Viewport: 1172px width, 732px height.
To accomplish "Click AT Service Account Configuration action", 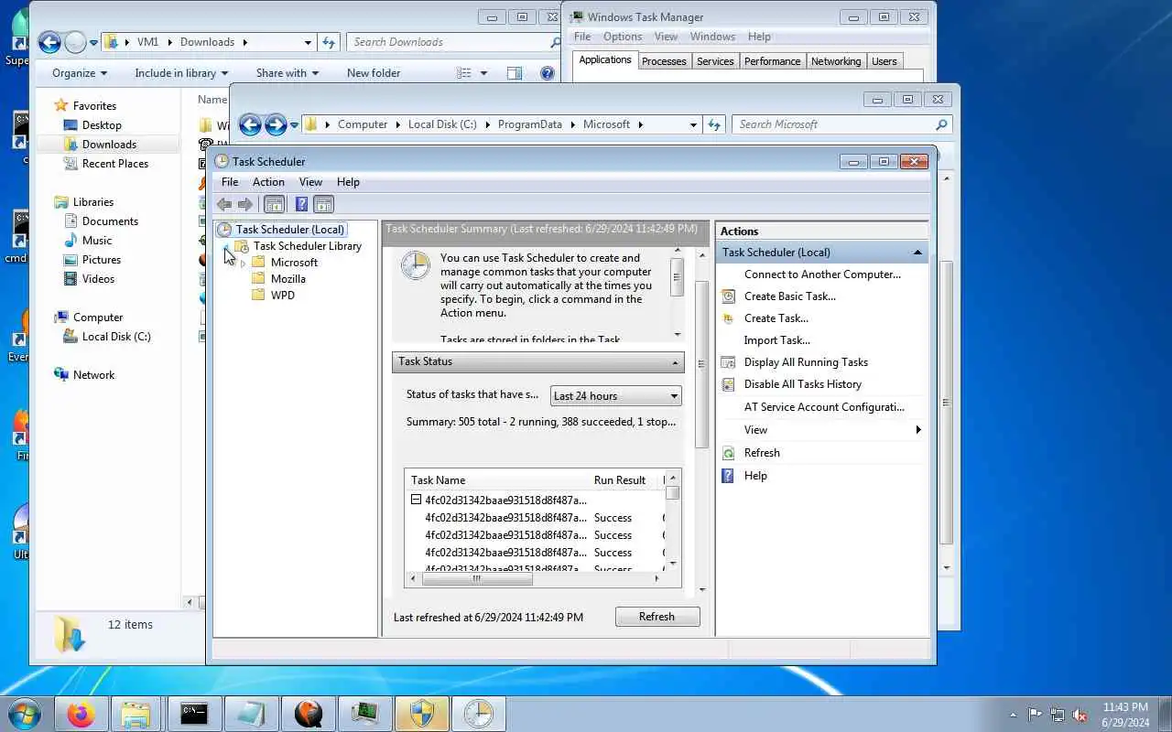I will (x=824, y=407).
